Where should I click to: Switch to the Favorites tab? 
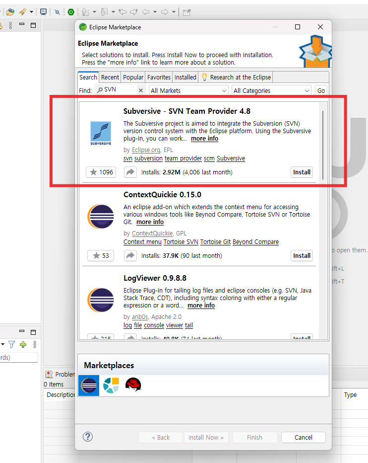159,77
